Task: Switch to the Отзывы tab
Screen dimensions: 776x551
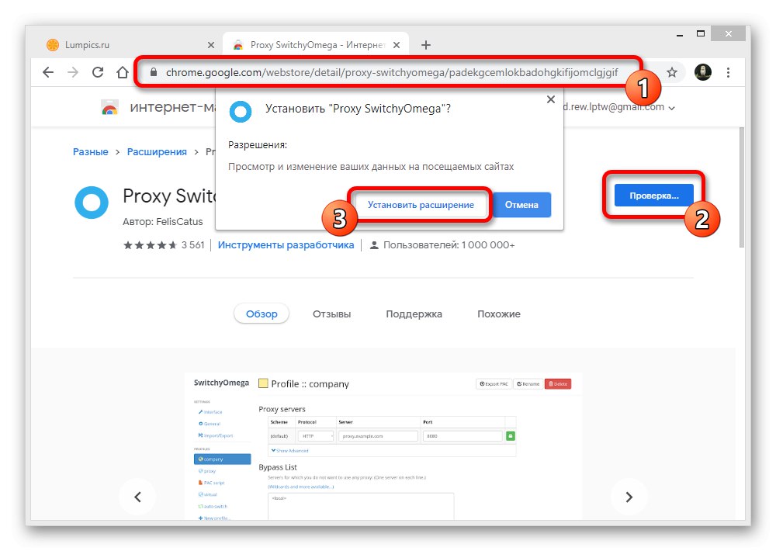Action: [x=331, y=314]
